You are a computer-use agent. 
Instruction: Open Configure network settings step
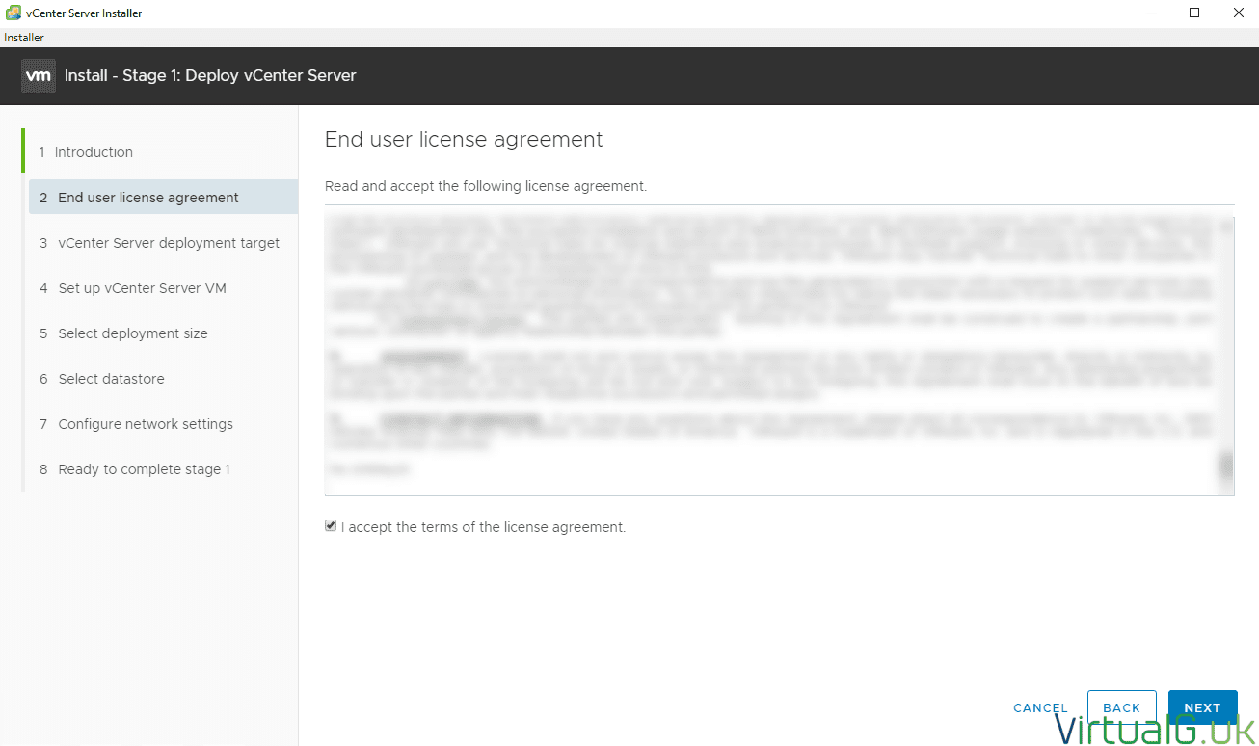click(x=163, y=424)
